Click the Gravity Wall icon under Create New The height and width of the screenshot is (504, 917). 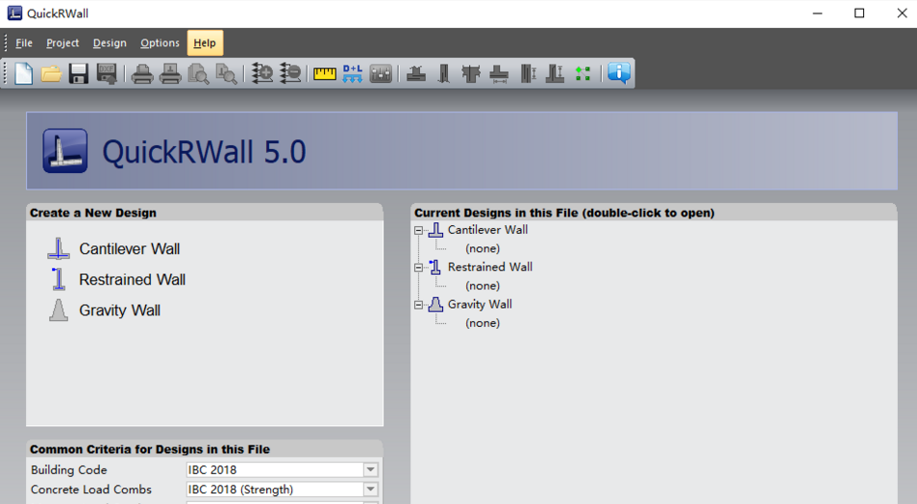(x=58, y=311)
